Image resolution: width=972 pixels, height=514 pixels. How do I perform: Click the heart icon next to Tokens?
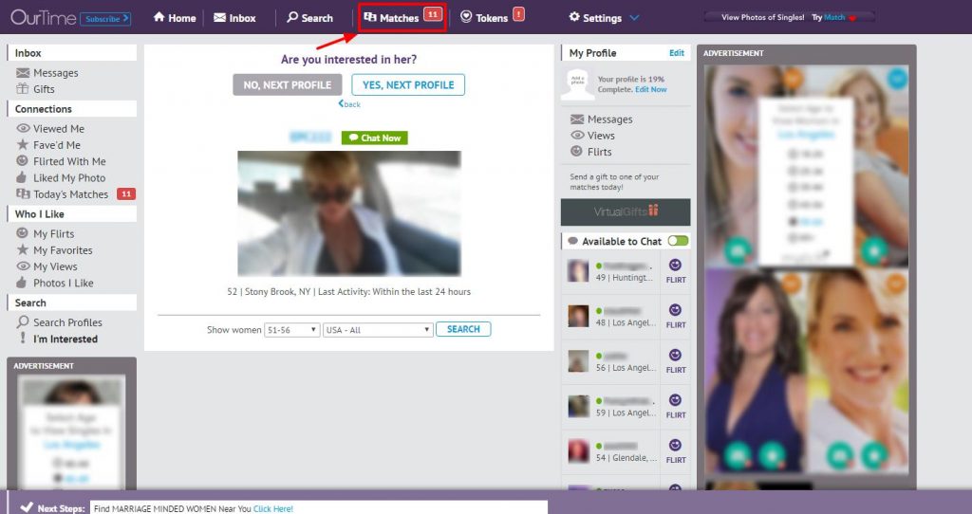click(466, 17)
